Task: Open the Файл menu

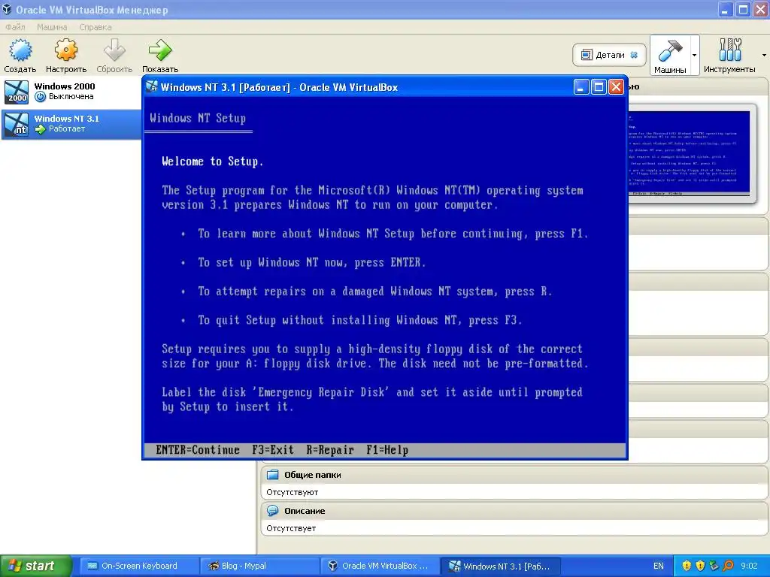Action: (x=15, y=27)
